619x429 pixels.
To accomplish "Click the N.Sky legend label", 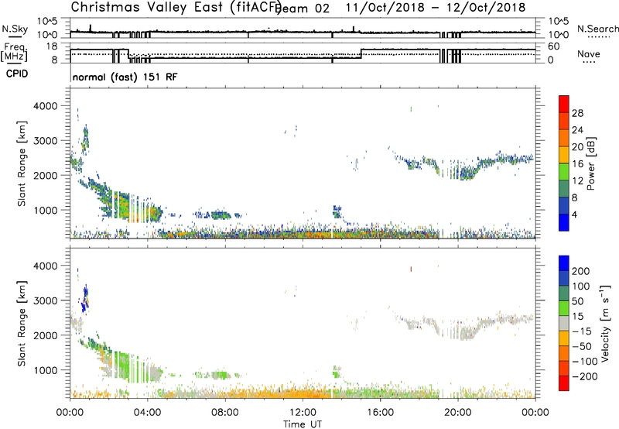I will [x=15, y=29].
